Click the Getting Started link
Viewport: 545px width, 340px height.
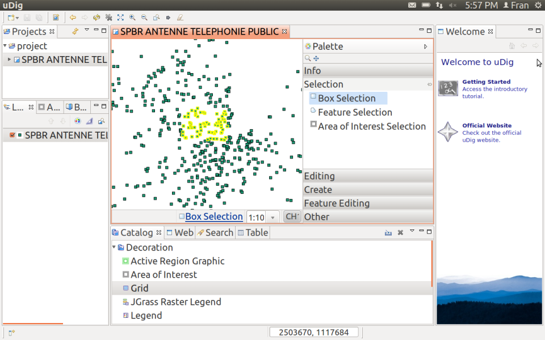point(487,82)
